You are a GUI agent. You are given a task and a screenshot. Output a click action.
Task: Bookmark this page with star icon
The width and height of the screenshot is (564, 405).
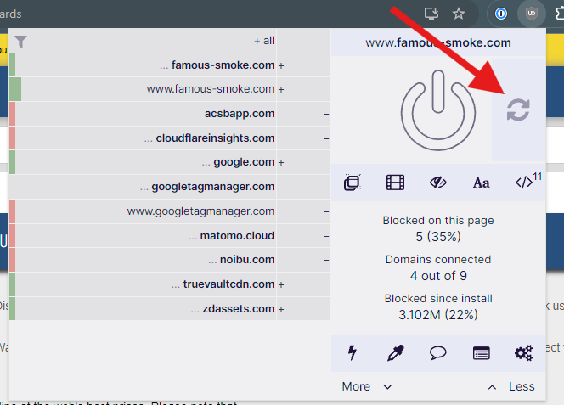[459, 14]
